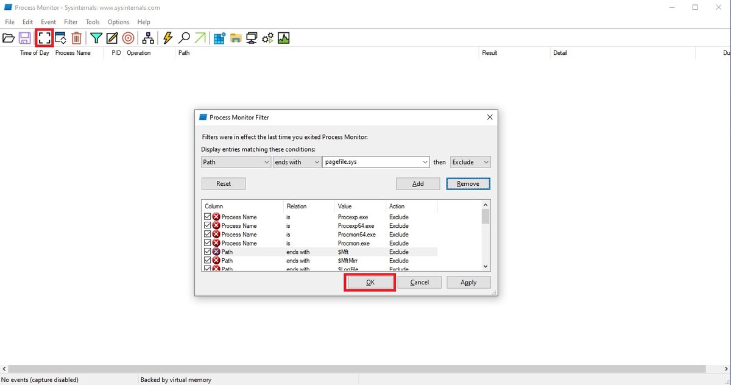This screenshot has width=731, height=385.
Task: Open filters with the green funnel icon
Action: point(96,38)
